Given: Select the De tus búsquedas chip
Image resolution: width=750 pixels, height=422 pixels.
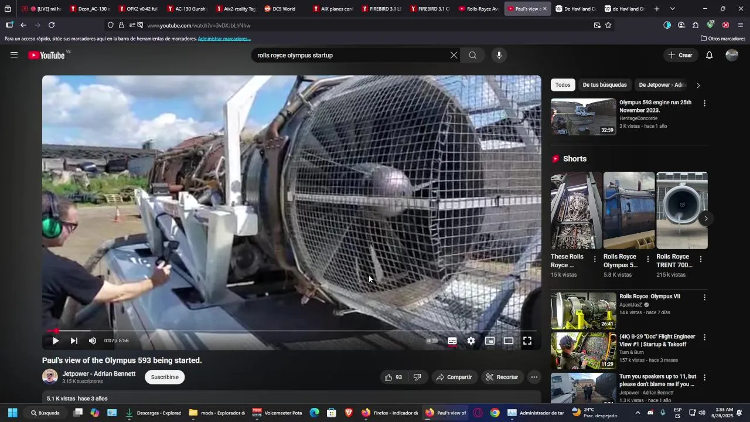Looking at the screenshot, I should pyautogui.click(x=605, y=85).
